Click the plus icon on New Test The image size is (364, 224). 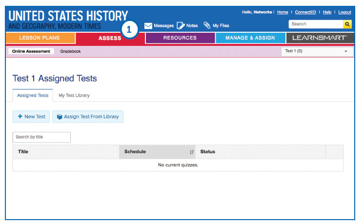[x=20, y=116]
